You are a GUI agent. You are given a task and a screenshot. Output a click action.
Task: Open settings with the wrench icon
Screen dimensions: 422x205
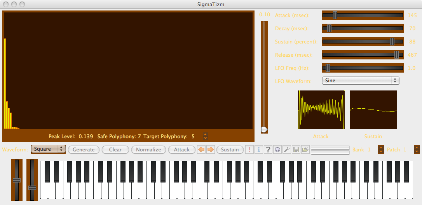(286, 149)
